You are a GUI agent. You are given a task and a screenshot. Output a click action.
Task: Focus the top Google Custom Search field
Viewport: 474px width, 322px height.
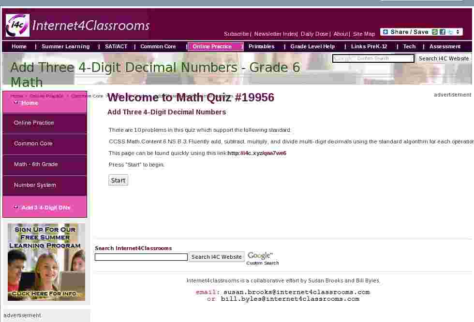click(x=373, y=58)
